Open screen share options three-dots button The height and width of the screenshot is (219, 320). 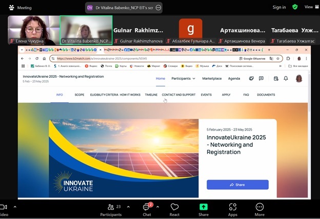point(158,8)
